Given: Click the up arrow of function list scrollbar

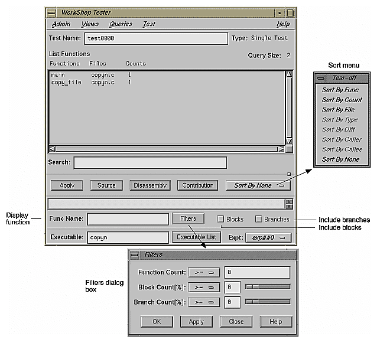Looking at the screenshot, I should point(289,74).
